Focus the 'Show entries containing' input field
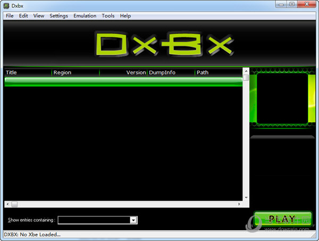 [94, 220]
